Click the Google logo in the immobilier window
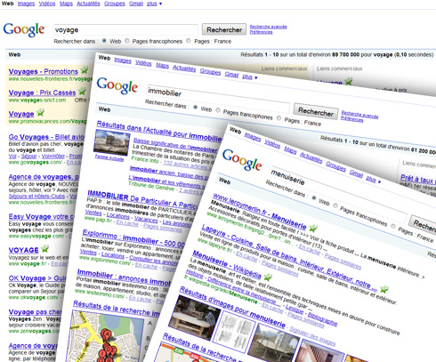 [x=117, y=85]
